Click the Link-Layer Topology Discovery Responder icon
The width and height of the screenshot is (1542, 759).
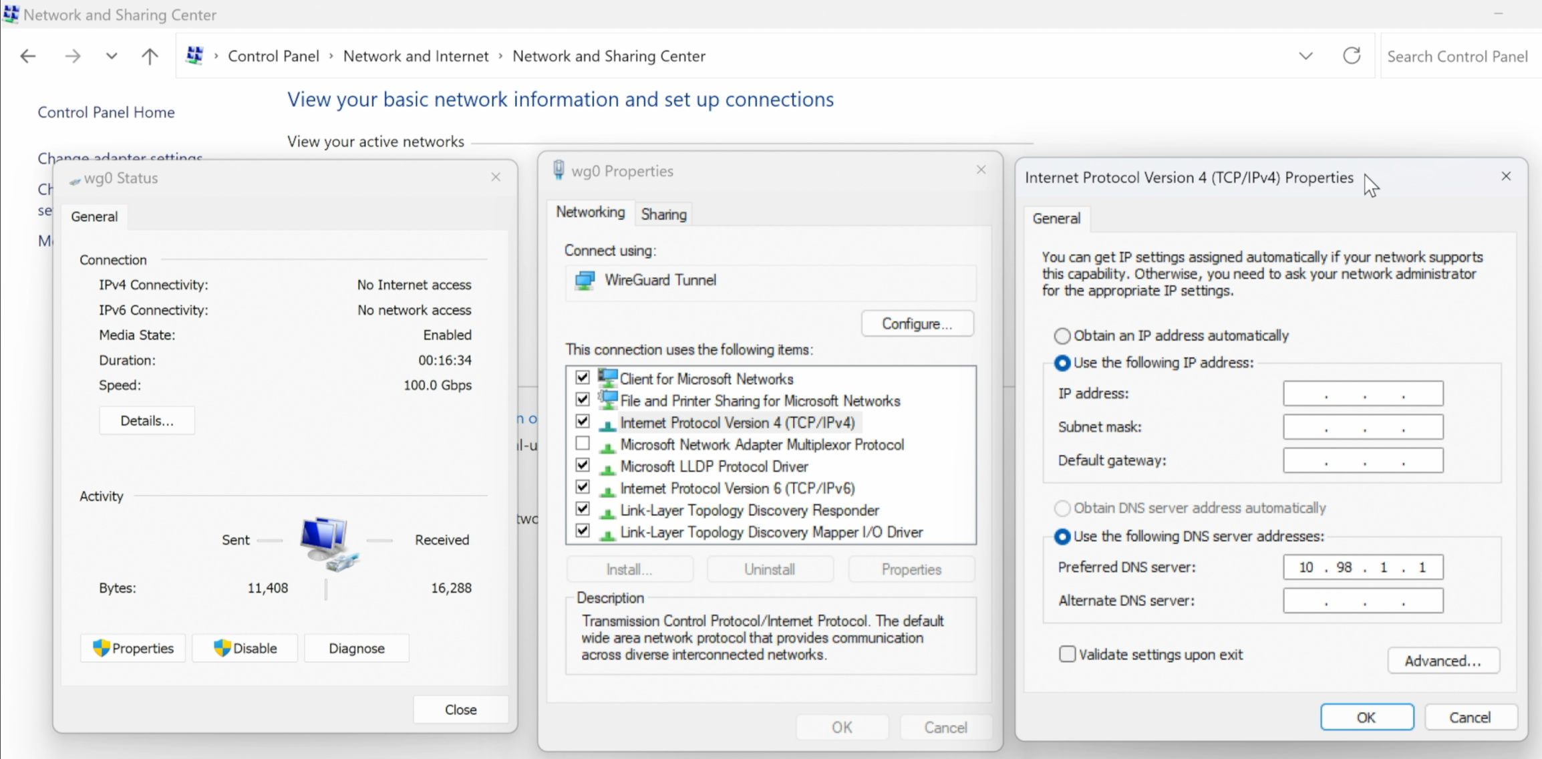pos(606,509)
